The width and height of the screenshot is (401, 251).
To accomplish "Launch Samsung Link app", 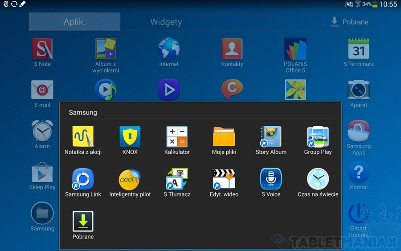I will point(83,179).
